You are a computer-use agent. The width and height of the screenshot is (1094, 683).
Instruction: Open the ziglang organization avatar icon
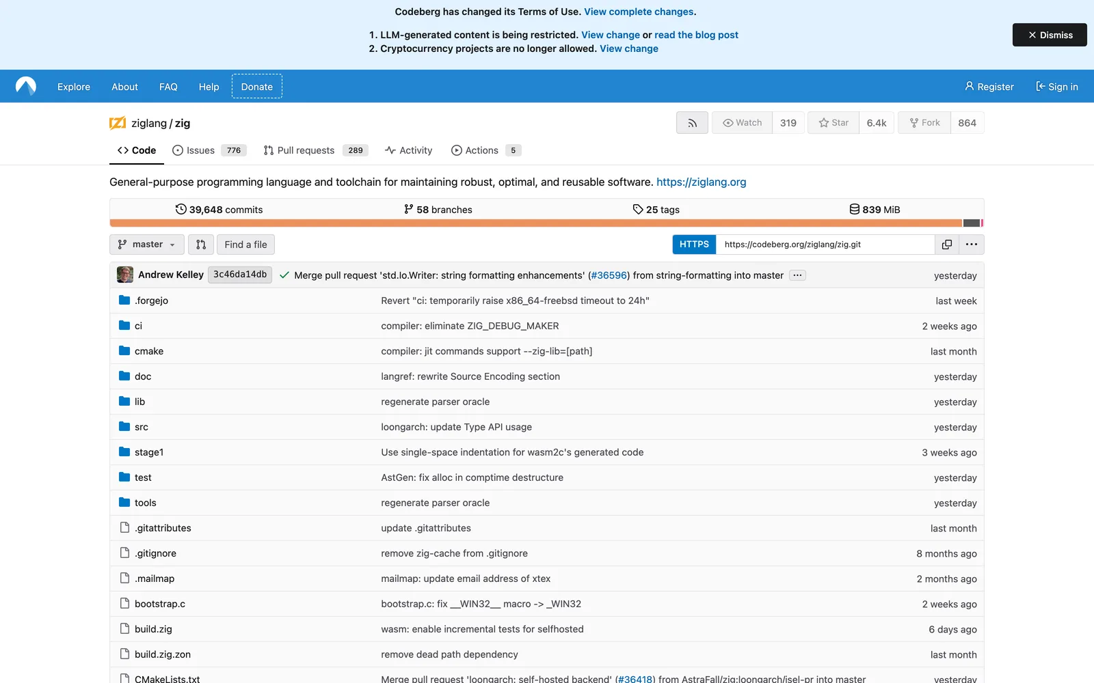[118, 123]
